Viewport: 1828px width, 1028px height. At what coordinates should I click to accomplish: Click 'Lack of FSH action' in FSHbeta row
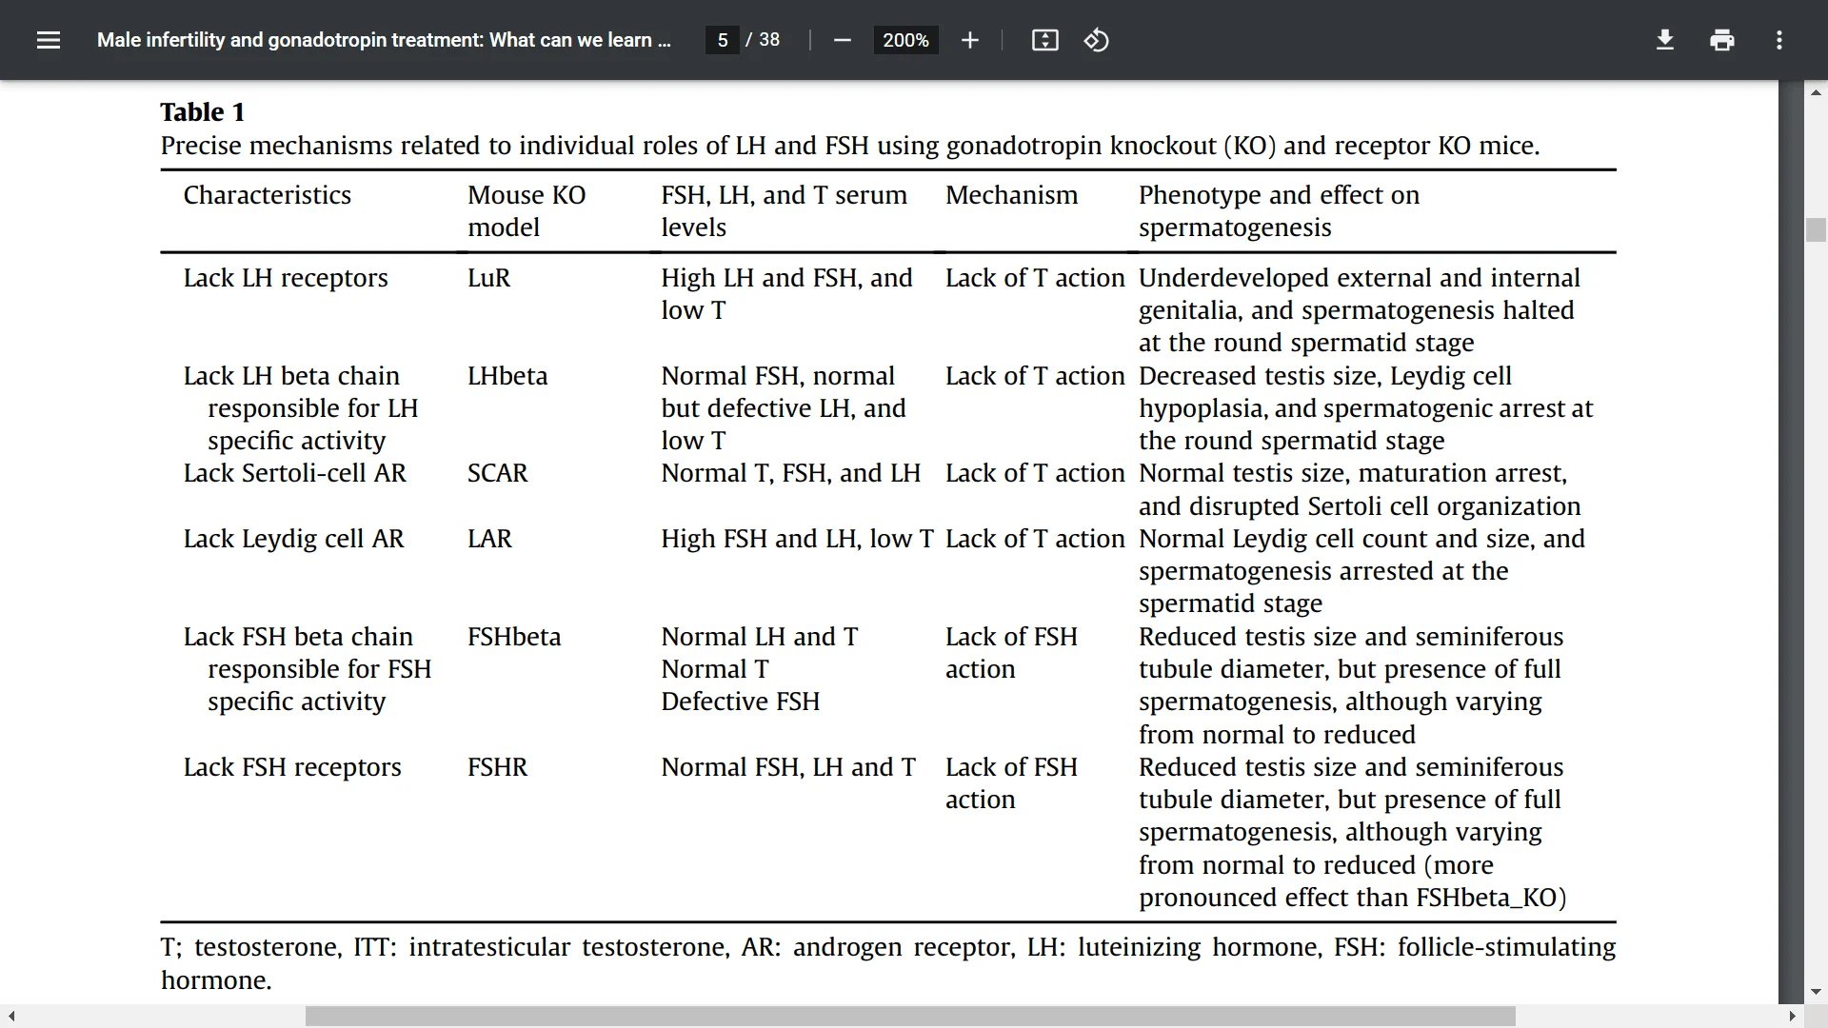tap(1011, 653)
